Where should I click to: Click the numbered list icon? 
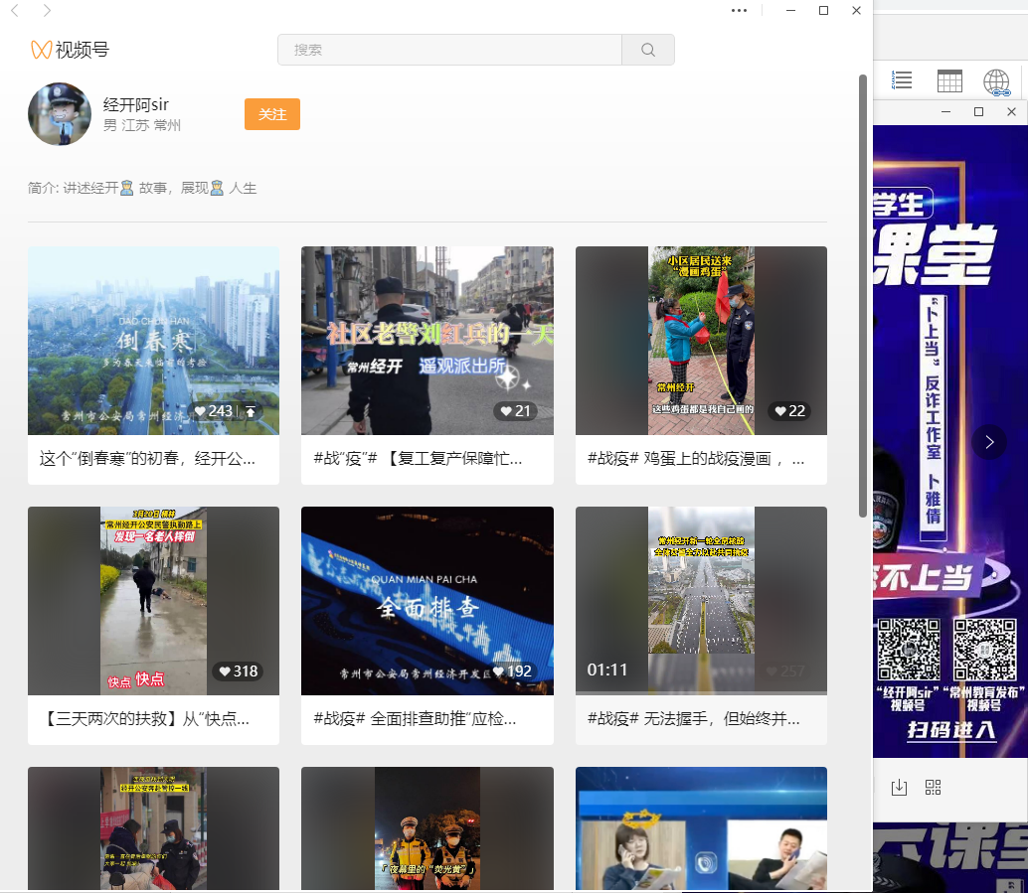point(902,80)
